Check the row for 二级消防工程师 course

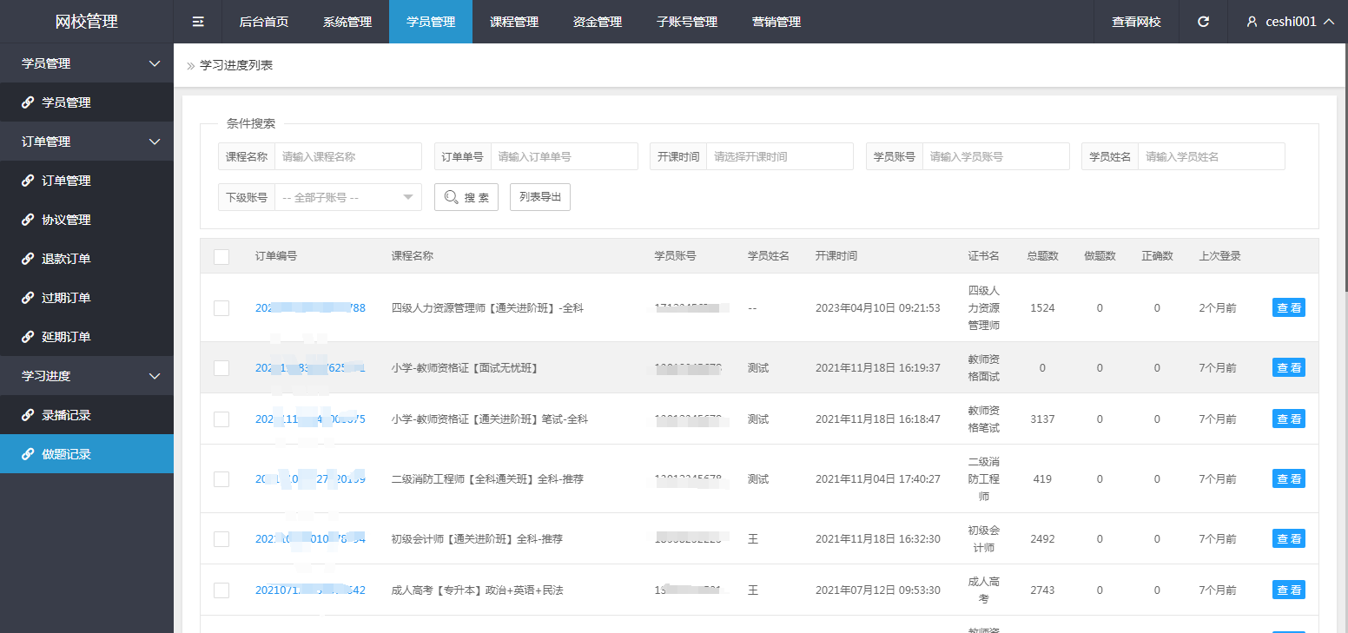tap(221, 478)
